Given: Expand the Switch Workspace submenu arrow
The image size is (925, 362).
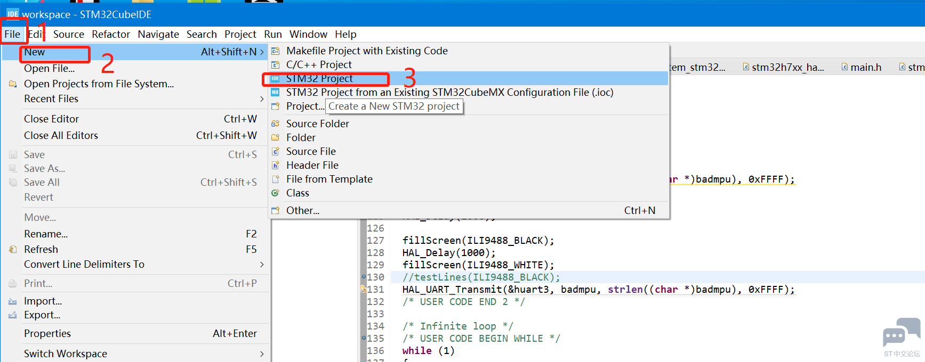Looking at the screenshot, I should tap(262, 354).
